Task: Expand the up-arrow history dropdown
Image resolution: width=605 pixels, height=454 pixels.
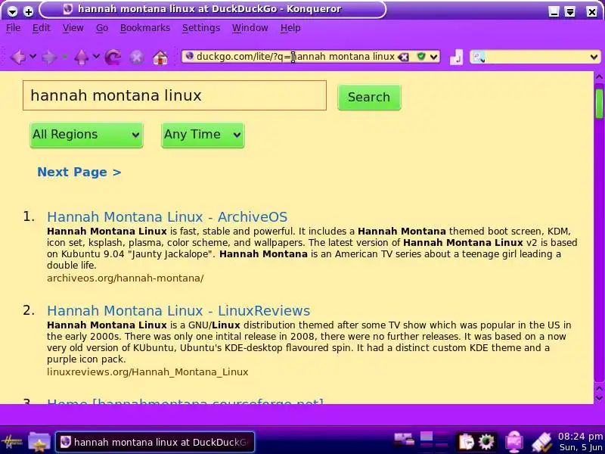Action: tap(96, 57)
